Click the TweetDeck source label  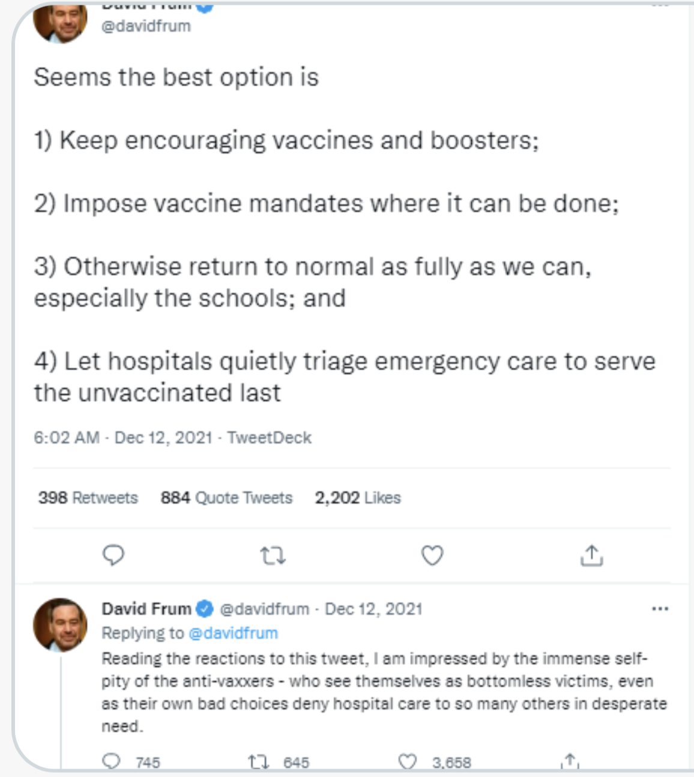coord(269,438)
